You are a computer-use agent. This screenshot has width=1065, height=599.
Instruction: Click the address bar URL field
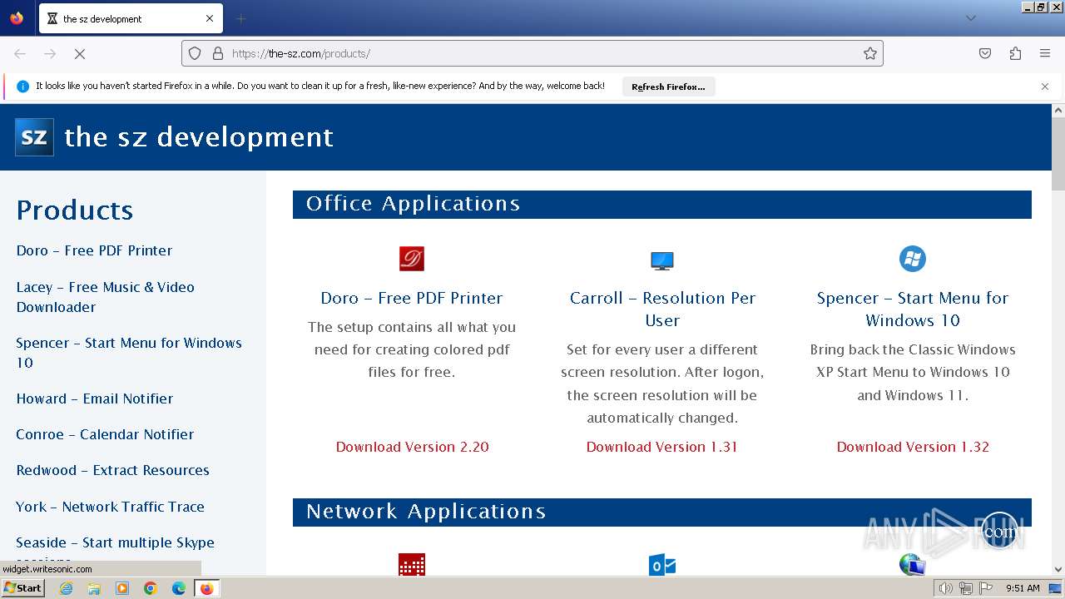tap(532, 53)
